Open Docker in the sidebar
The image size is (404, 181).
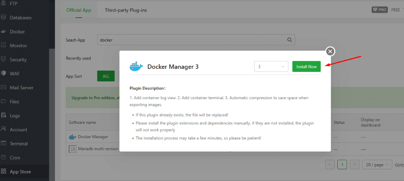(x=17, y=32)
